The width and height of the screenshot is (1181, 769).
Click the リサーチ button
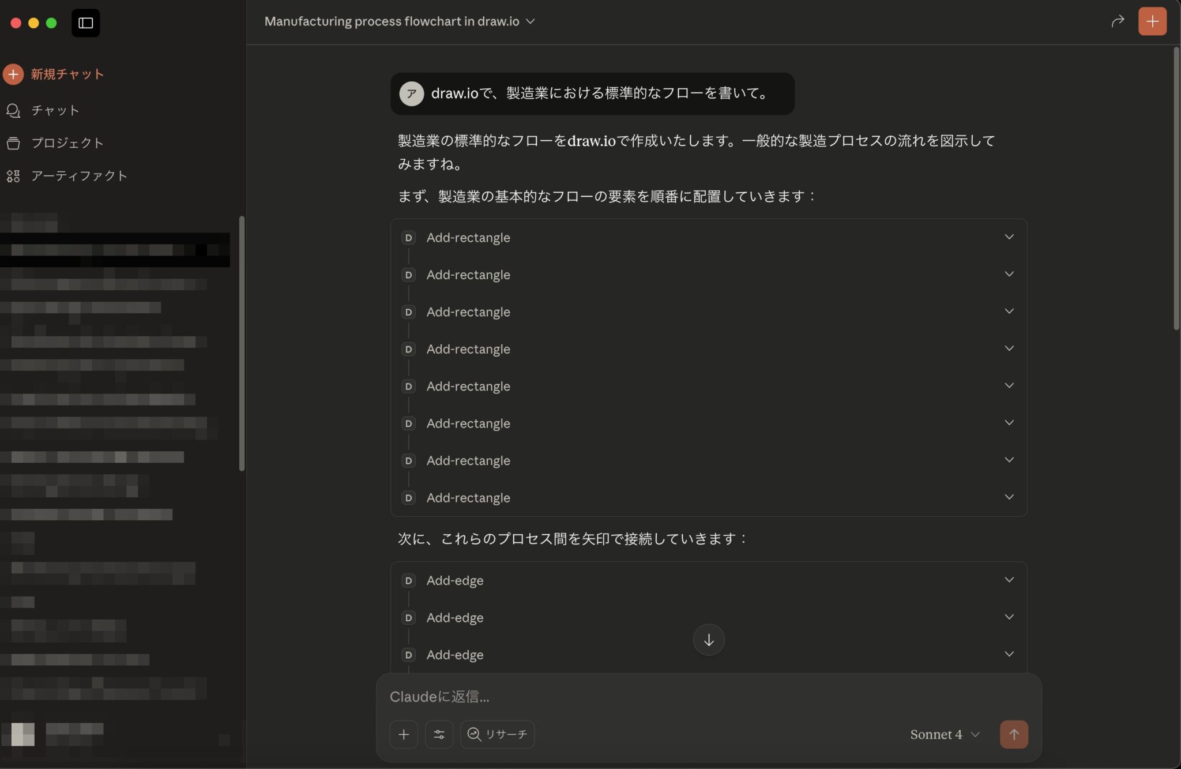(x=497, y=734)
